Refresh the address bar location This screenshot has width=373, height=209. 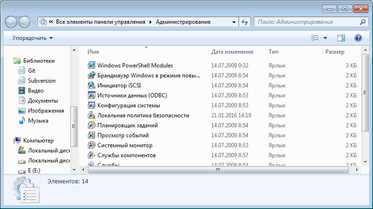coord(245,22)
